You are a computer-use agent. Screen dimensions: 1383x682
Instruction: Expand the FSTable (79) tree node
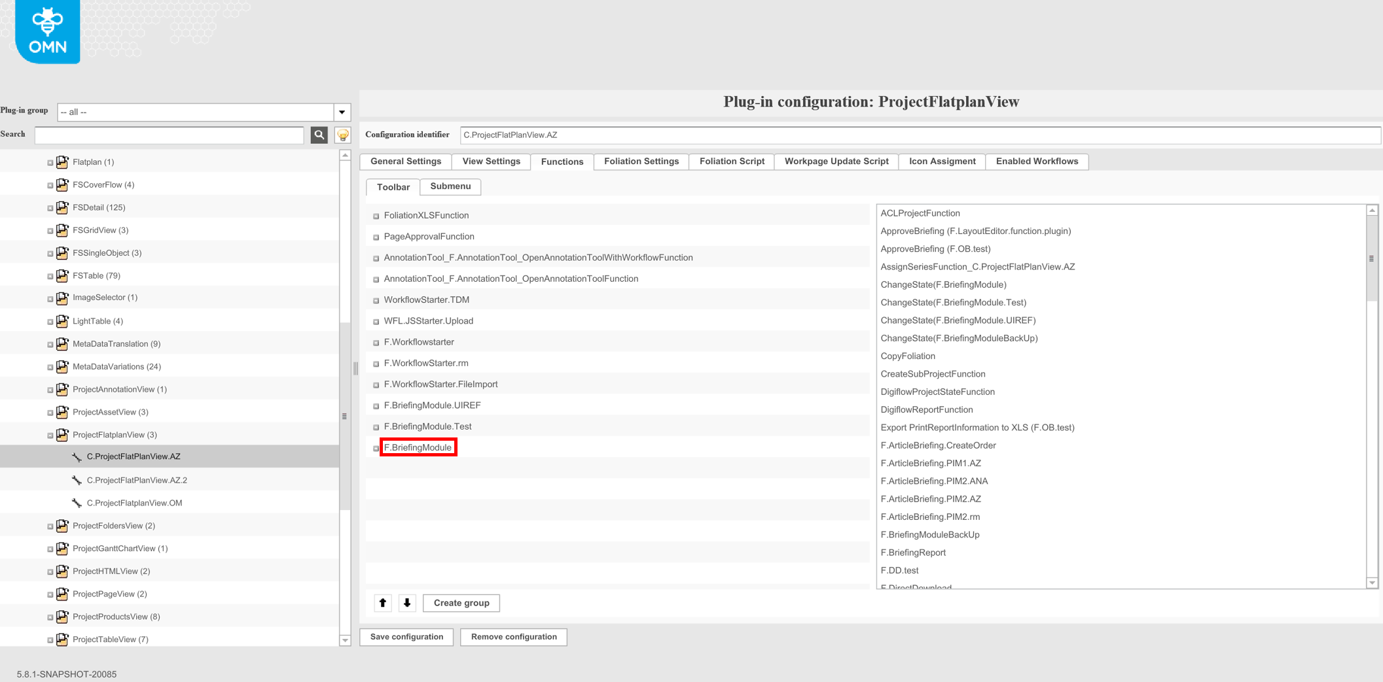(x=50, y=276)
